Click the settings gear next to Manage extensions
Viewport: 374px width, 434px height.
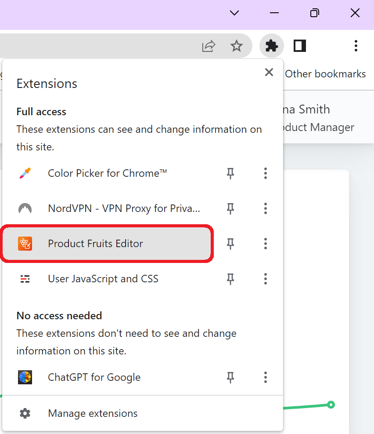[25, 413]
